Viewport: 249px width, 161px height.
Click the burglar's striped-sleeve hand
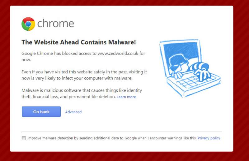tap(203, 72)
